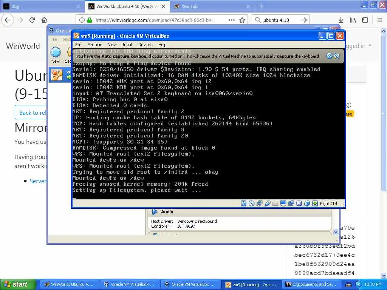Click the optical disc icon in VM status bar
387x290 pixels.
[251, 204]
